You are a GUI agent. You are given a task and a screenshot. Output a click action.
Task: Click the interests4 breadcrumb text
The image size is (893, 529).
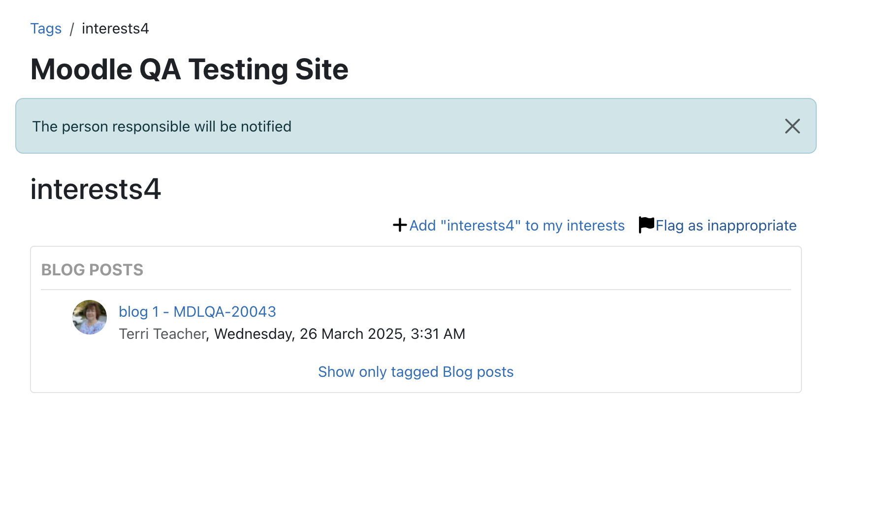click(x=115, y=29)
